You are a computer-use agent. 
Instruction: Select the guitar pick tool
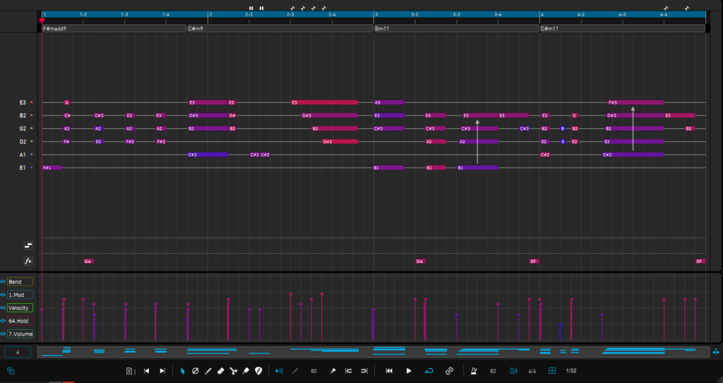[258, 371]
